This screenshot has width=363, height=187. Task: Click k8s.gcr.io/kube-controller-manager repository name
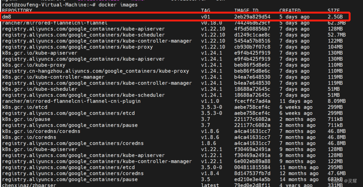pos(53,77)
